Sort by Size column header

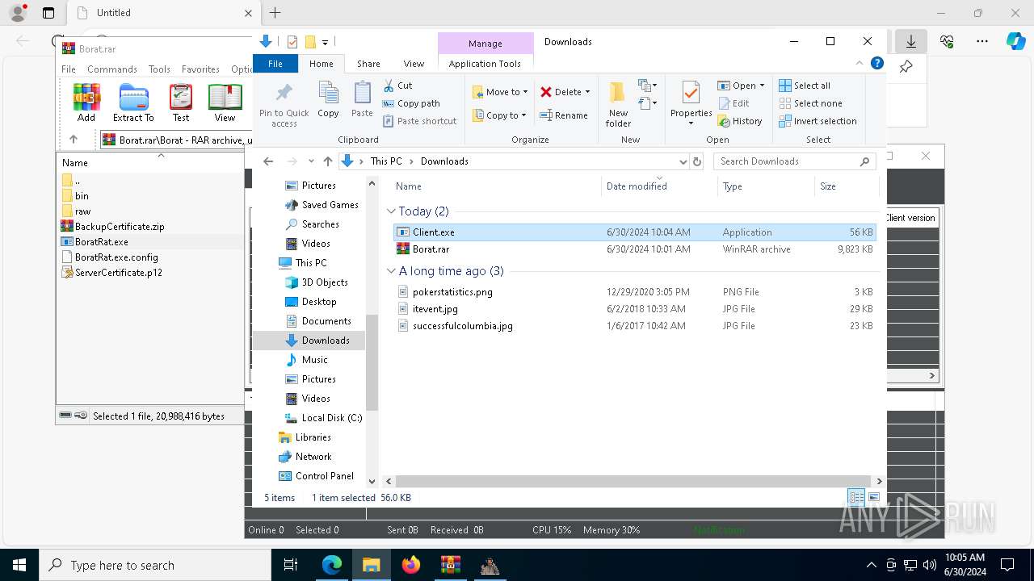(x=847, y=186)
